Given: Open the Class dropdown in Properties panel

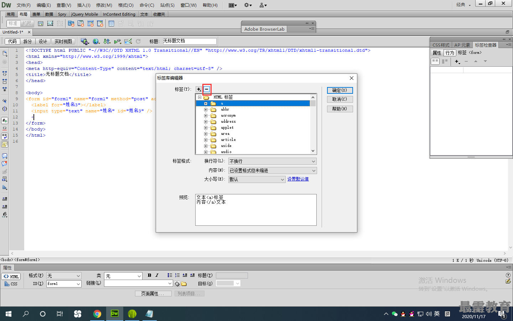Looking at the screenshot, I should [x=123, y=276].
